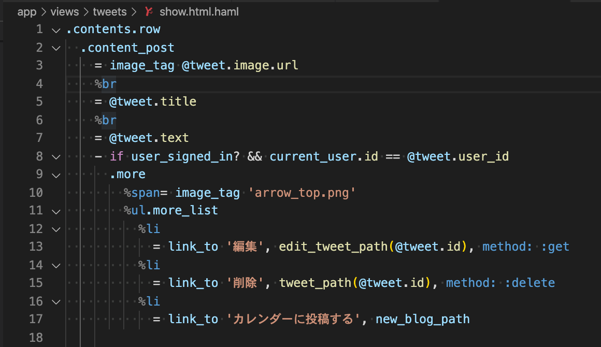601x347 pixels.
Task: Click link_to on line 17
Action: [x=193, y=319]
